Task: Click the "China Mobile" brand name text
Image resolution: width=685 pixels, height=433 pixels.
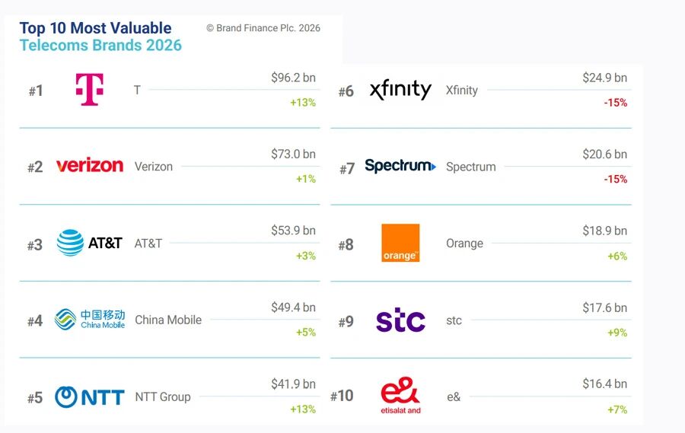Action: [168, 320]
